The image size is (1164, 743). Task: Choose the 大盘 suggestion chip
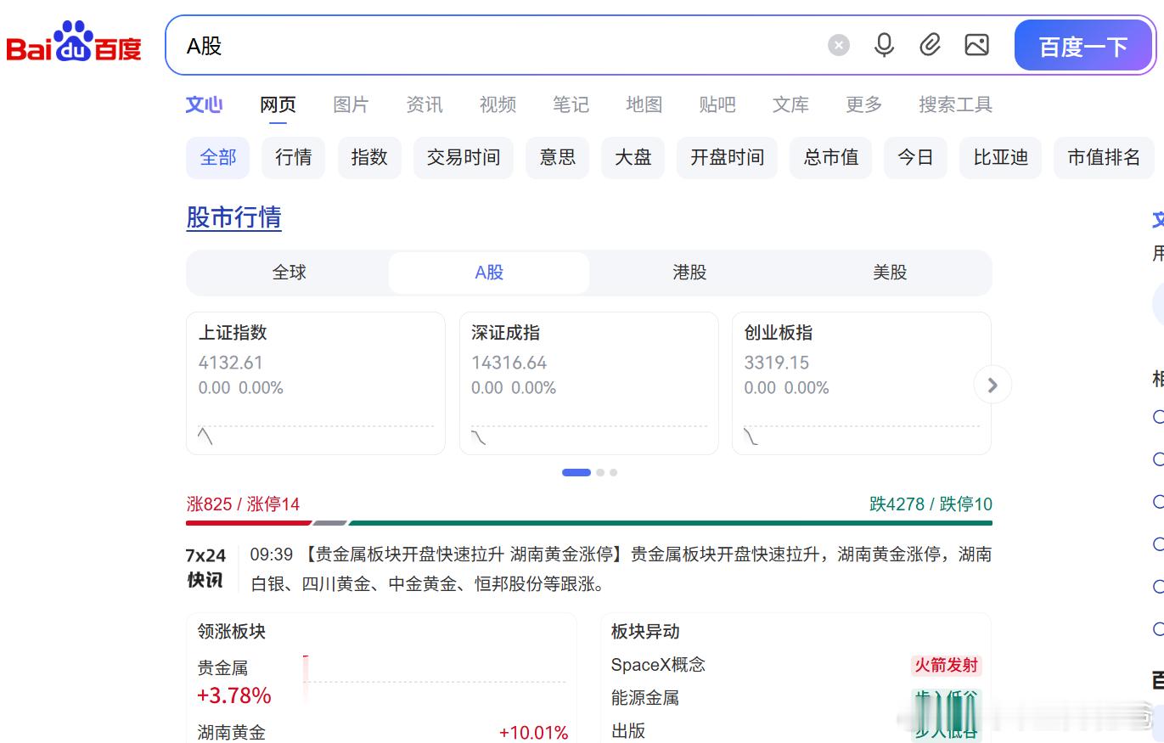633,157
